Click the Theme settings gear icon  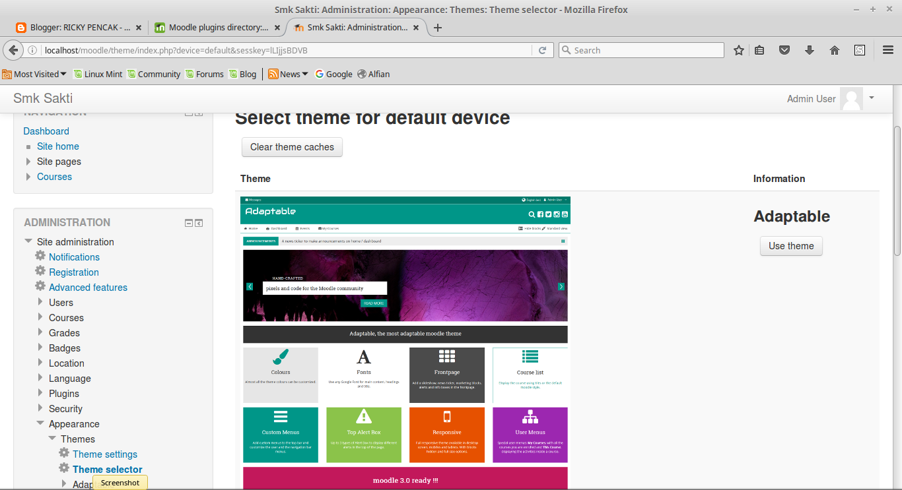pos(64,454)
